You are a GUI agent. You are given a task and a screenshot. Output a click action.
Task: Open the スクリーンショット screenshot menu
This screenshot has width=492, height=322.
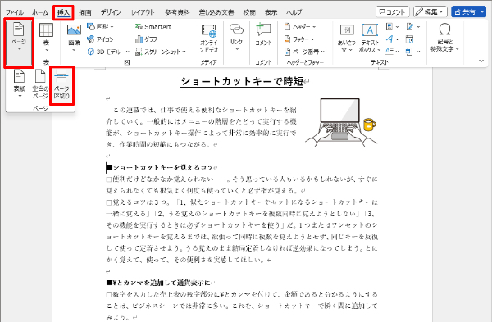point(161,52)
